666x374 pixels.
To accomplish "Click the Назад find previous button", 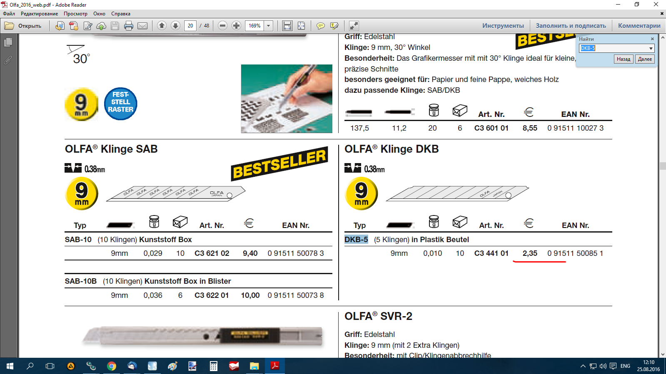I will pos(624,59).
